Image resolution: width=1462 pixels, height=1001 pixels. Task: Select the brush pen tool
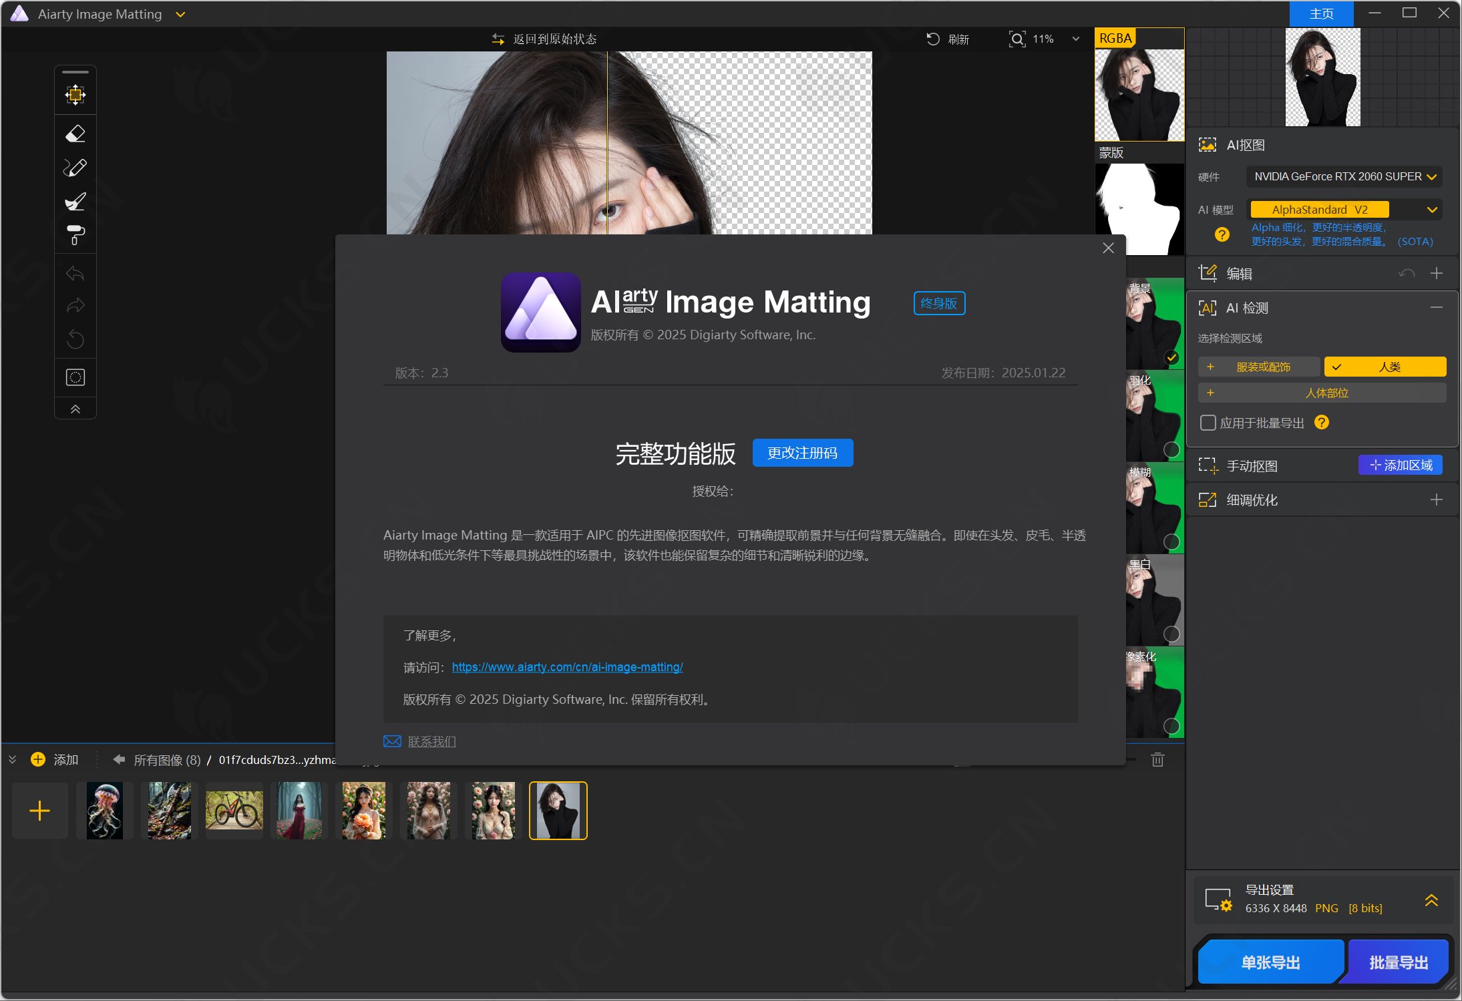(75, 168)
